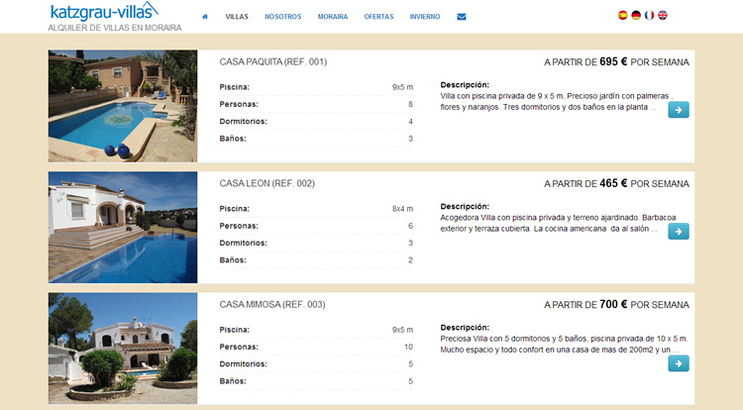743x410 pixels.
Task: Switch language to English UK flag
Action: pos(663,15)
